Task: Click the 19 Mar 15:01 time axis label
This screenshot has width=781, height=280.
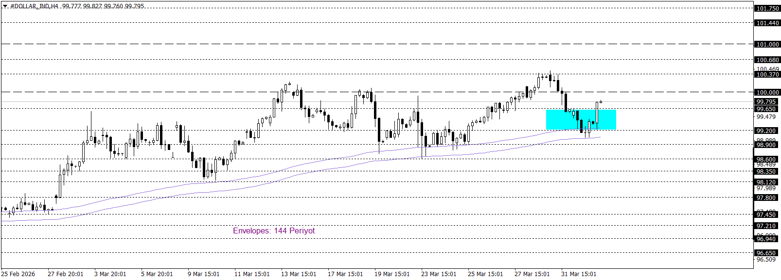Action: pyautogui.click(x=391, y=274)
